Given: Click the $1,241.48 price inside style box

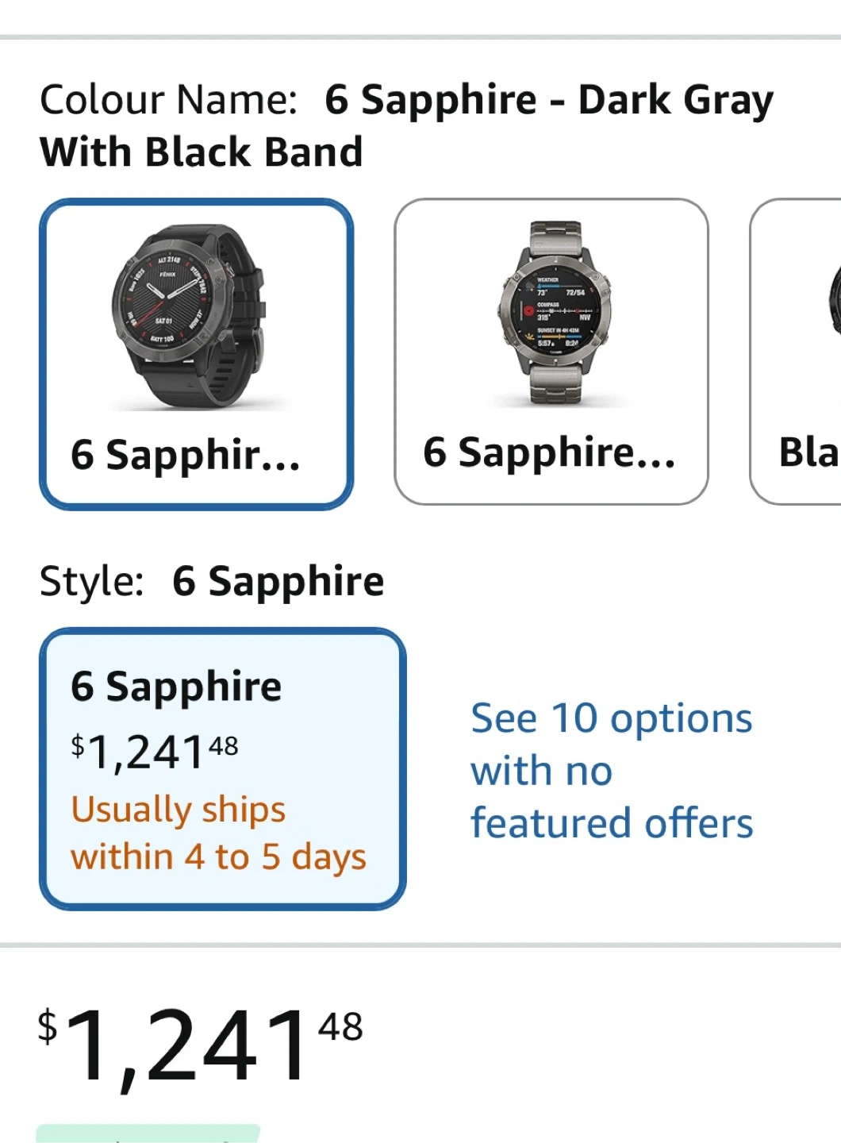Looking at the screenshot, I should (x=155, y=751).
